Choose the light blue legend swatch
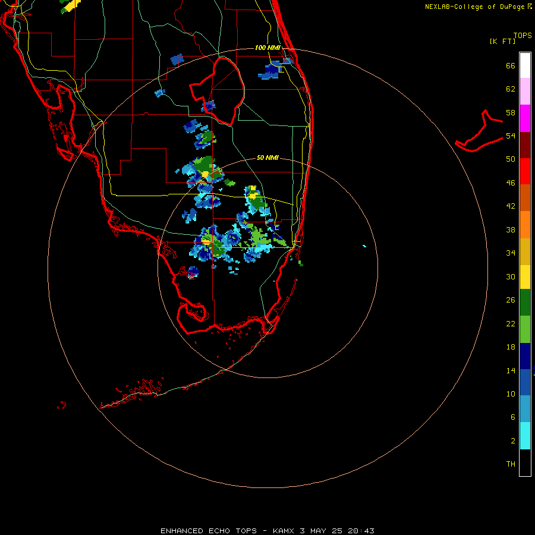Image resolution: width=535 pixels, height=535 pixels. pos(525,409)
